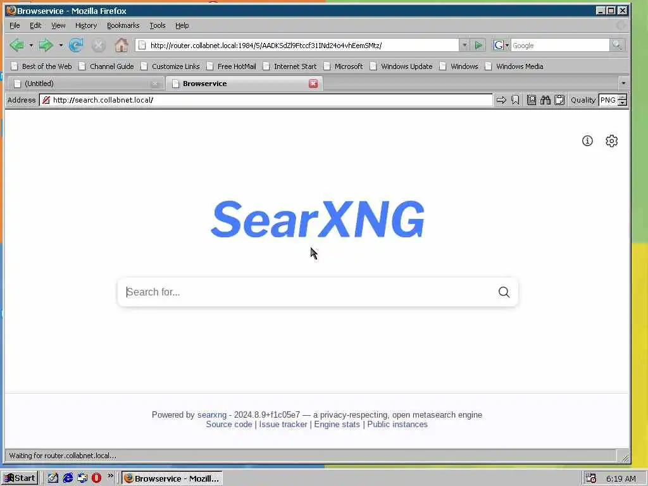
Task: Click the Quality PNG field
Action: tap(607, 100)
